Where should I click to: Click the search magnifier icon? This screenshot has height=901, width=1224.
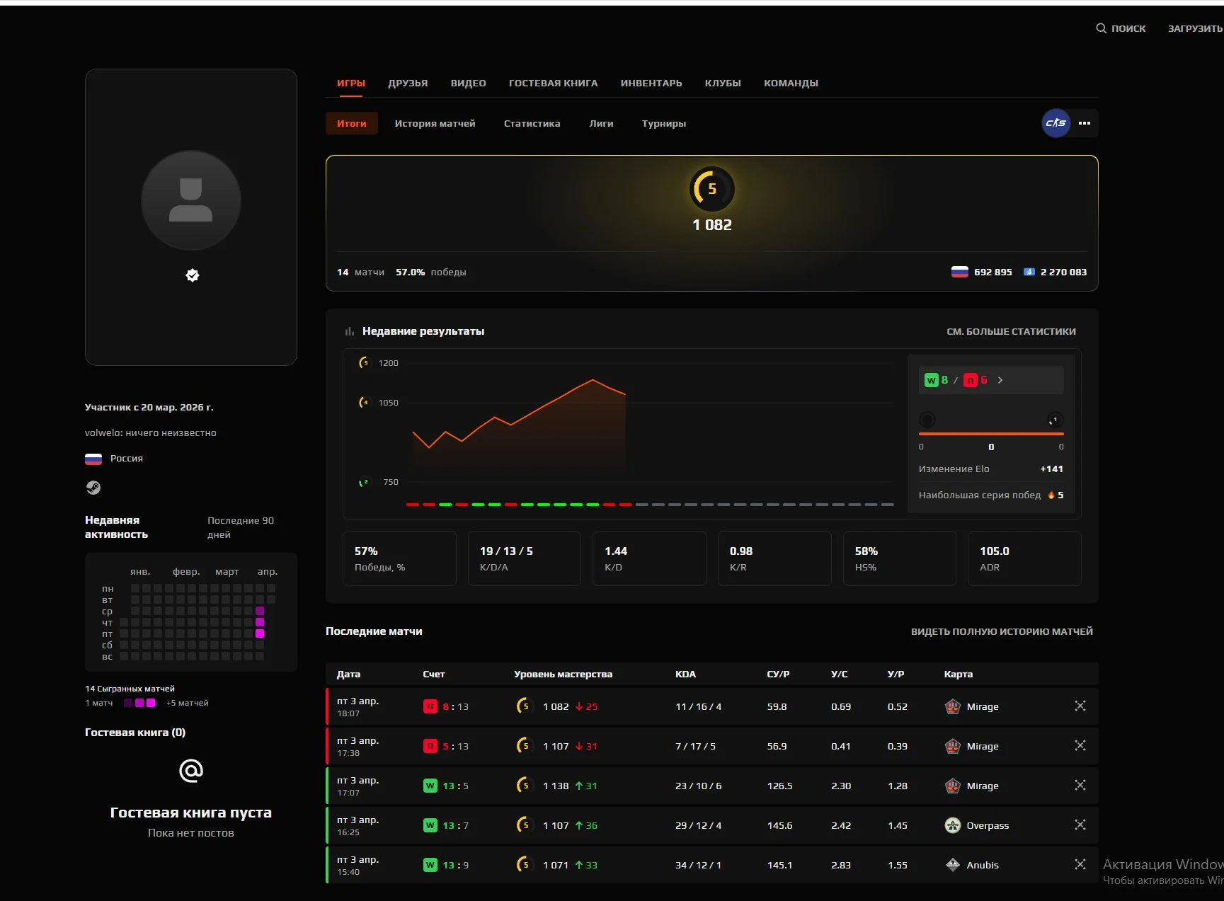[x=1101, y=28]
